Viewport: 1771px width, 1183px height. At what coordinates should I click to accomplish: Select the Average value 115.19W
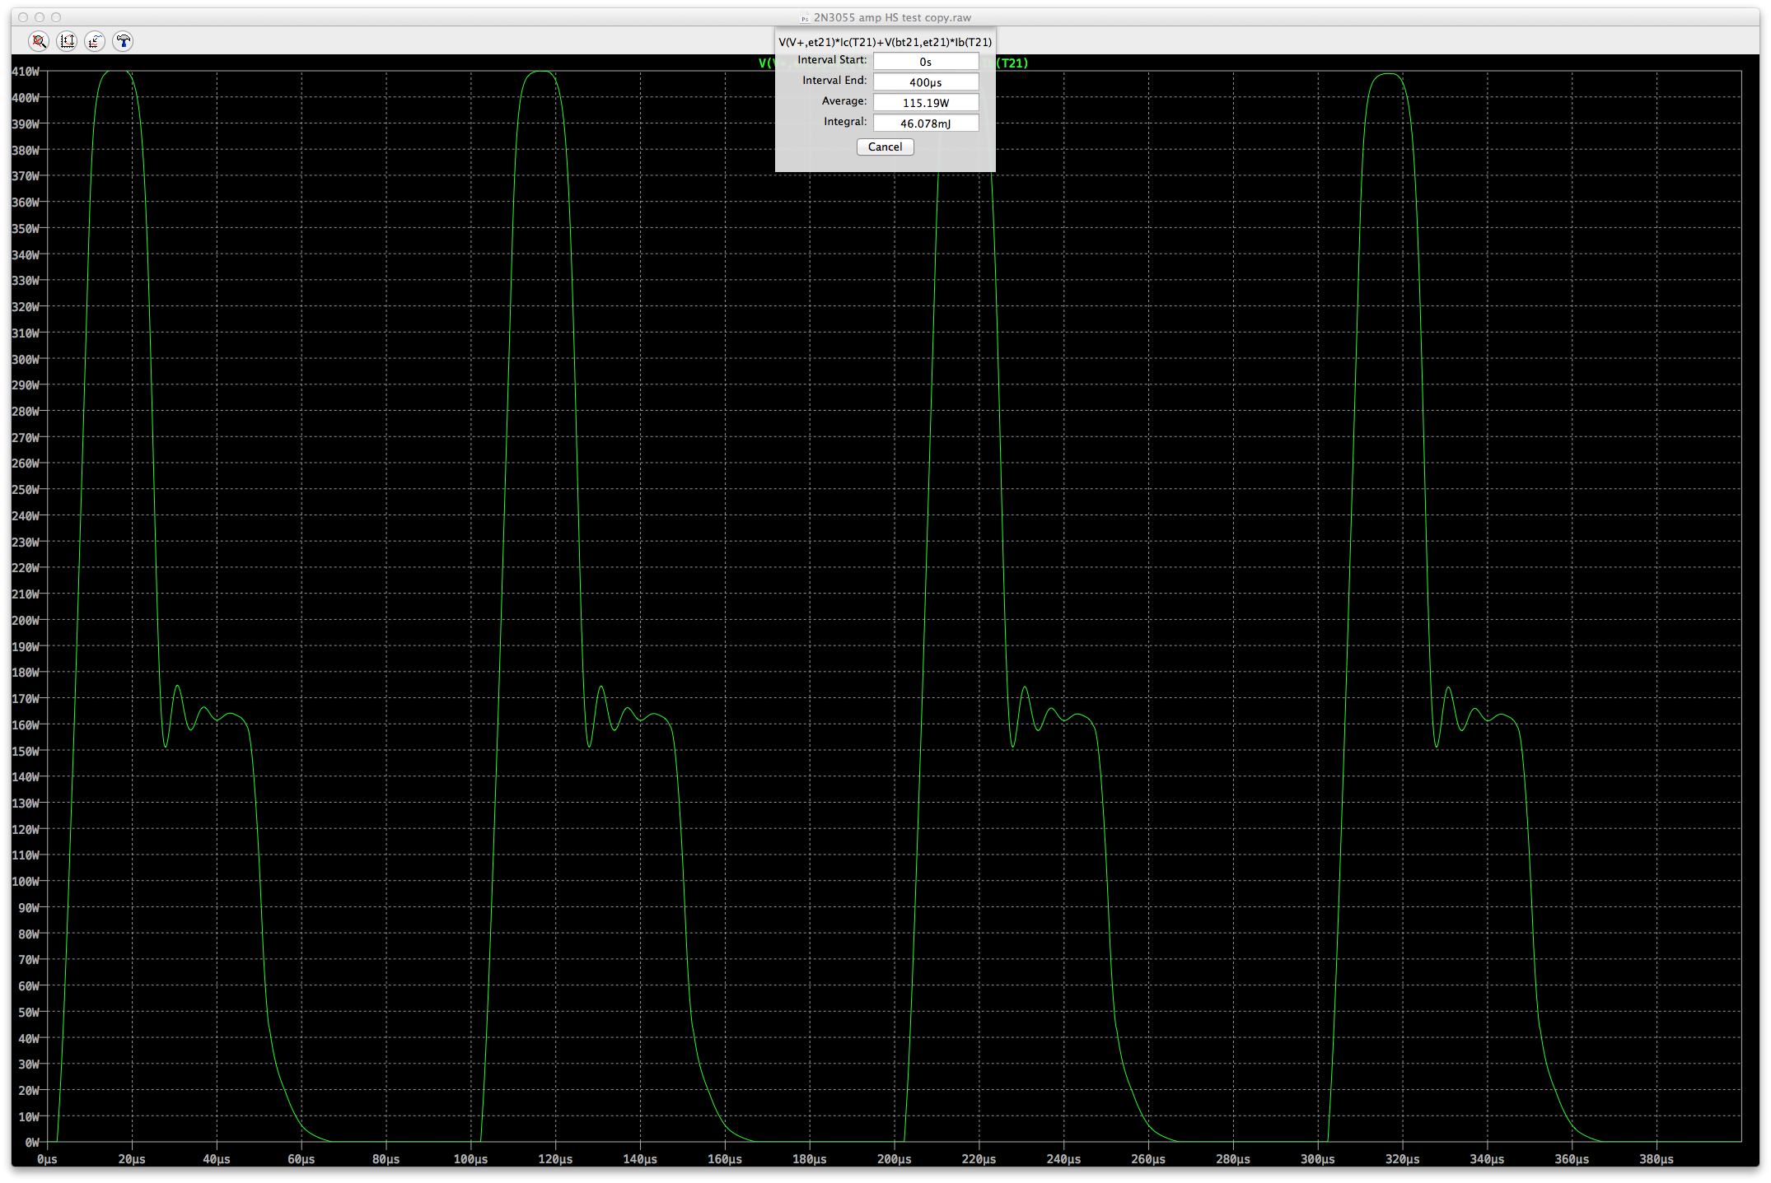coord(926,103)
